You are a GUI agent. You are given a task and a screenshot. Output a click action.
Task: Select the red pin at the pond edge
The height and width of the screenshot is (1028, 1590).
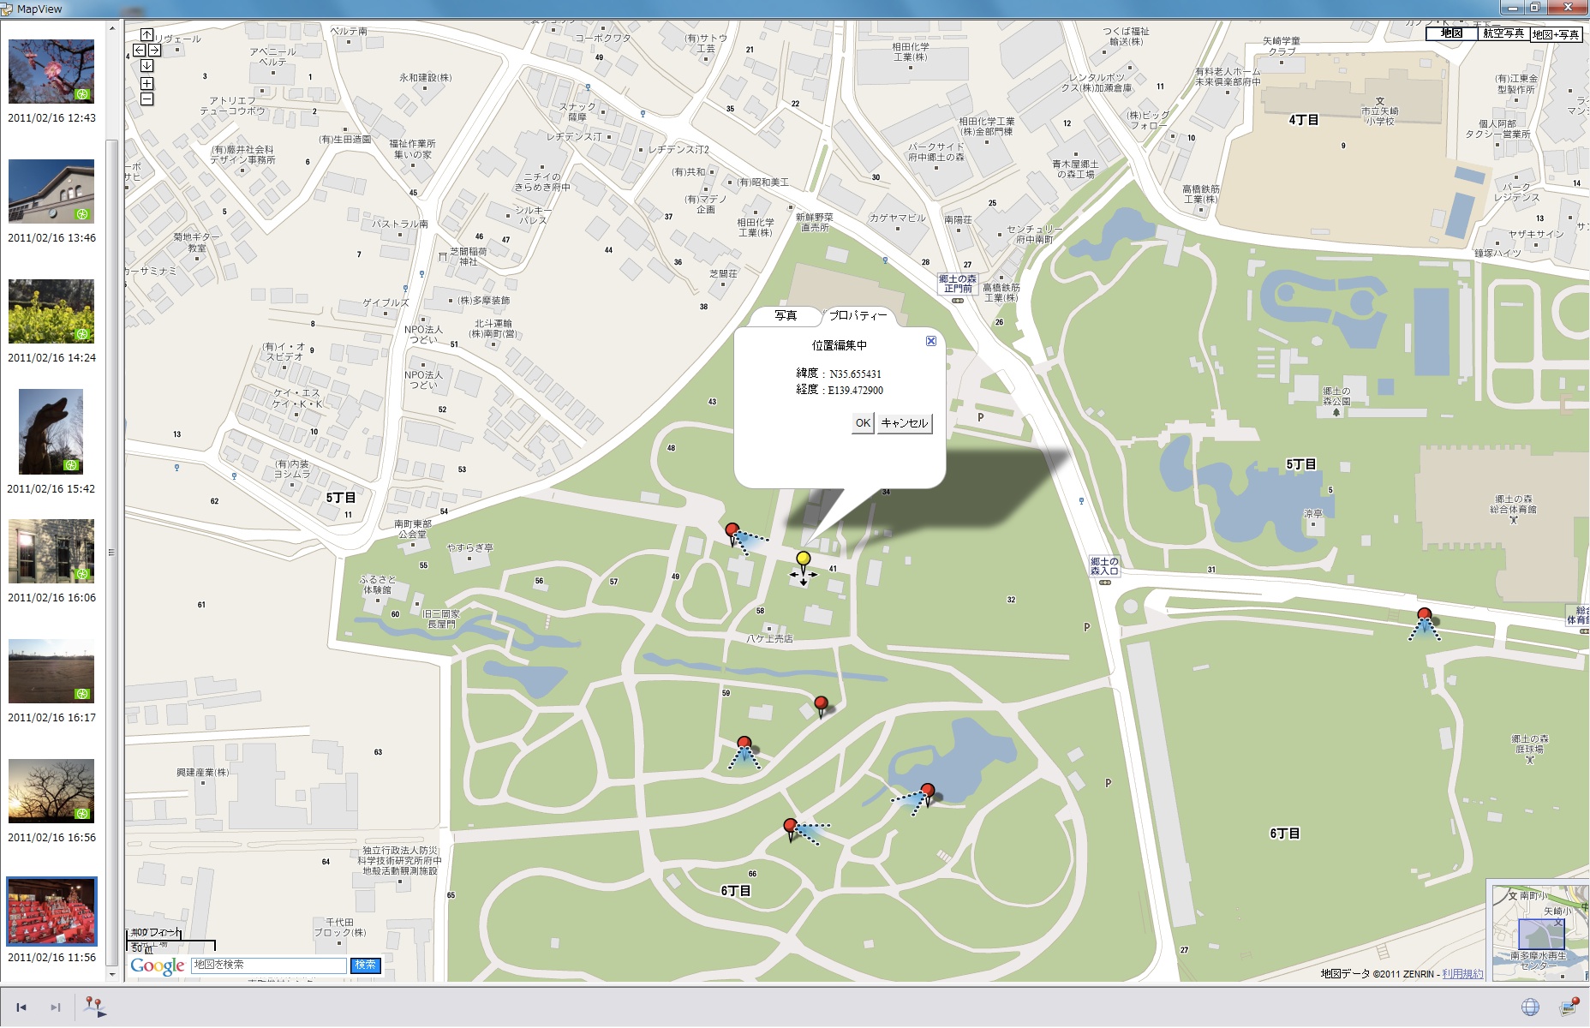(x=927, y=791)
